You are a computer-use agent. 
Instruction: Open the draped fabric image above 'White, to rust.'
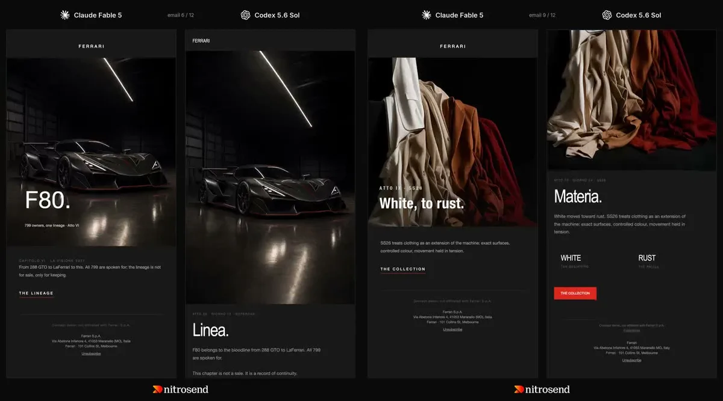[452, 143]
